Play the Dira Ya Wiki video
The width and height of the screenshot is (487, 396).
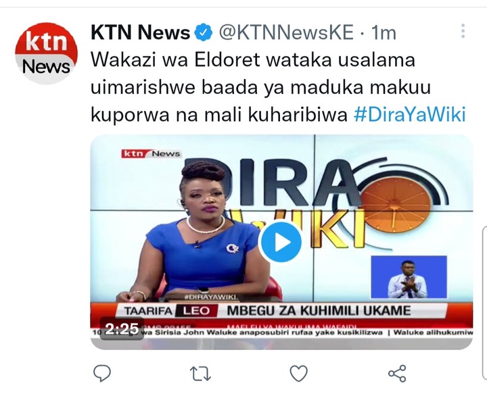[280, 242]
